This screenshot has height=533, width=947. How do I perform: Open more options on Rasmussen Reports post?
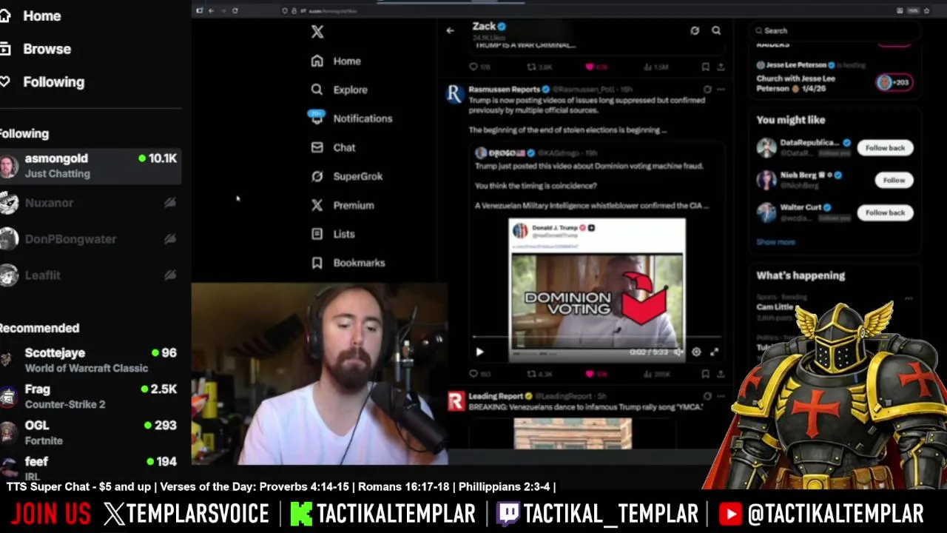pos(721,90)
